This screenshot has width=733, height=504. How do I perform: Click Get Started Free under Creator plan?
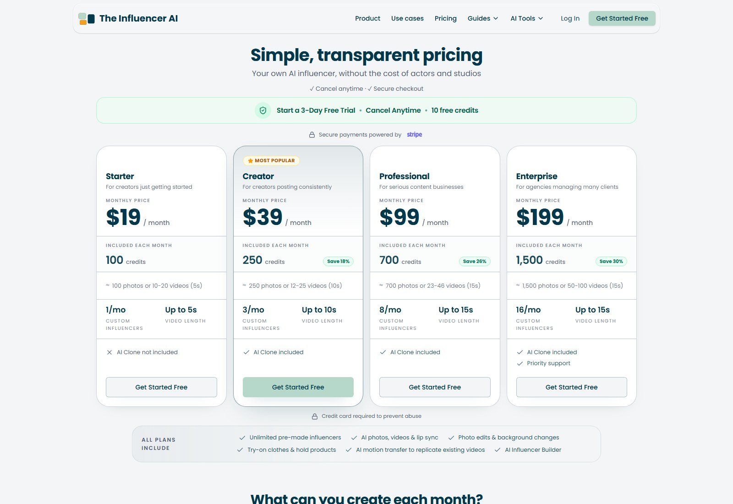click(x=298, y=387)
